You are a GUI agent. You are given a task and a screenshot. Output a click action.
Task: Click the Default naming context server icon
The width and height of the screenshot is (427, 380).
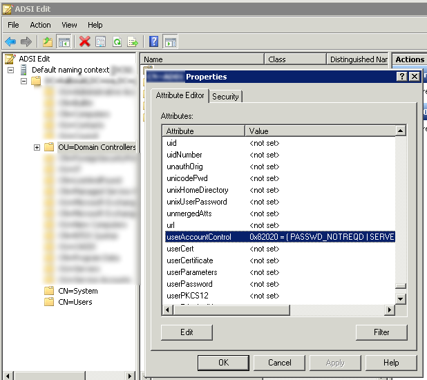pyautogui.click(x=23, y=70)
